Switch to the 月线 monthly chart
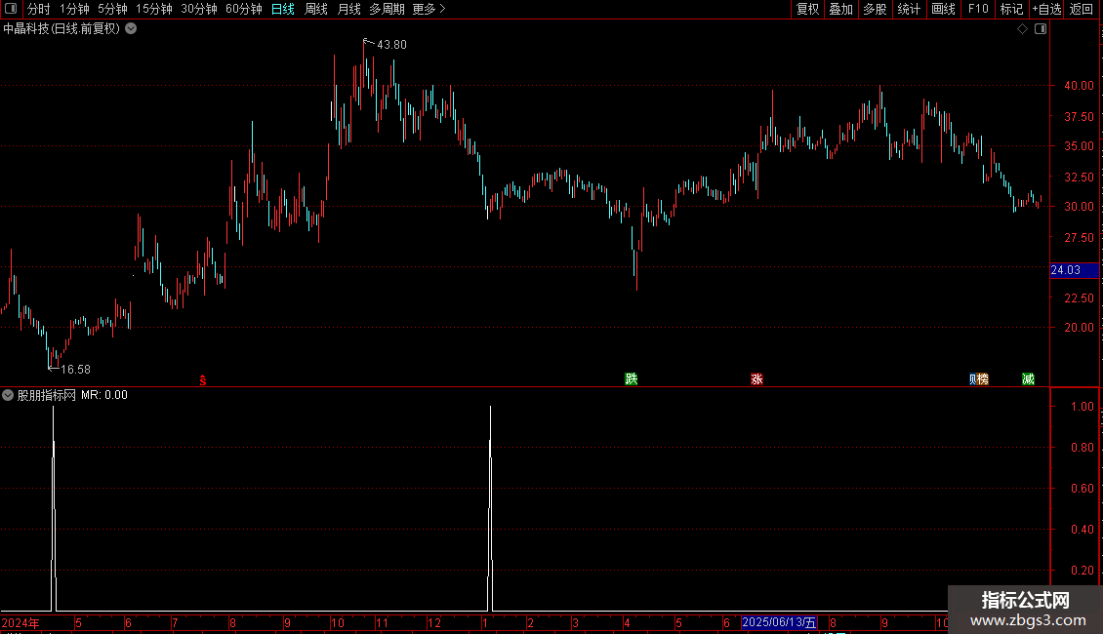 point(348,9)
